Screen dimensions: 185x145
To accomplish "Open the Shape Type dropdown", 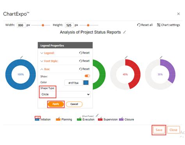I will (x=65, y=94).
